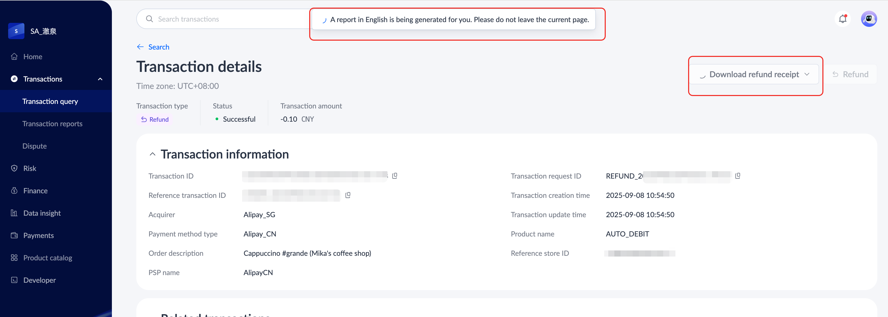Open Transaction reports in sidebar

(52, 123)
